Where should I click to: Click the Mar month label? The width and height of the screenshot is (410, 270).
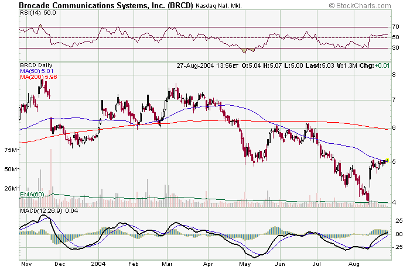(167, 264)
